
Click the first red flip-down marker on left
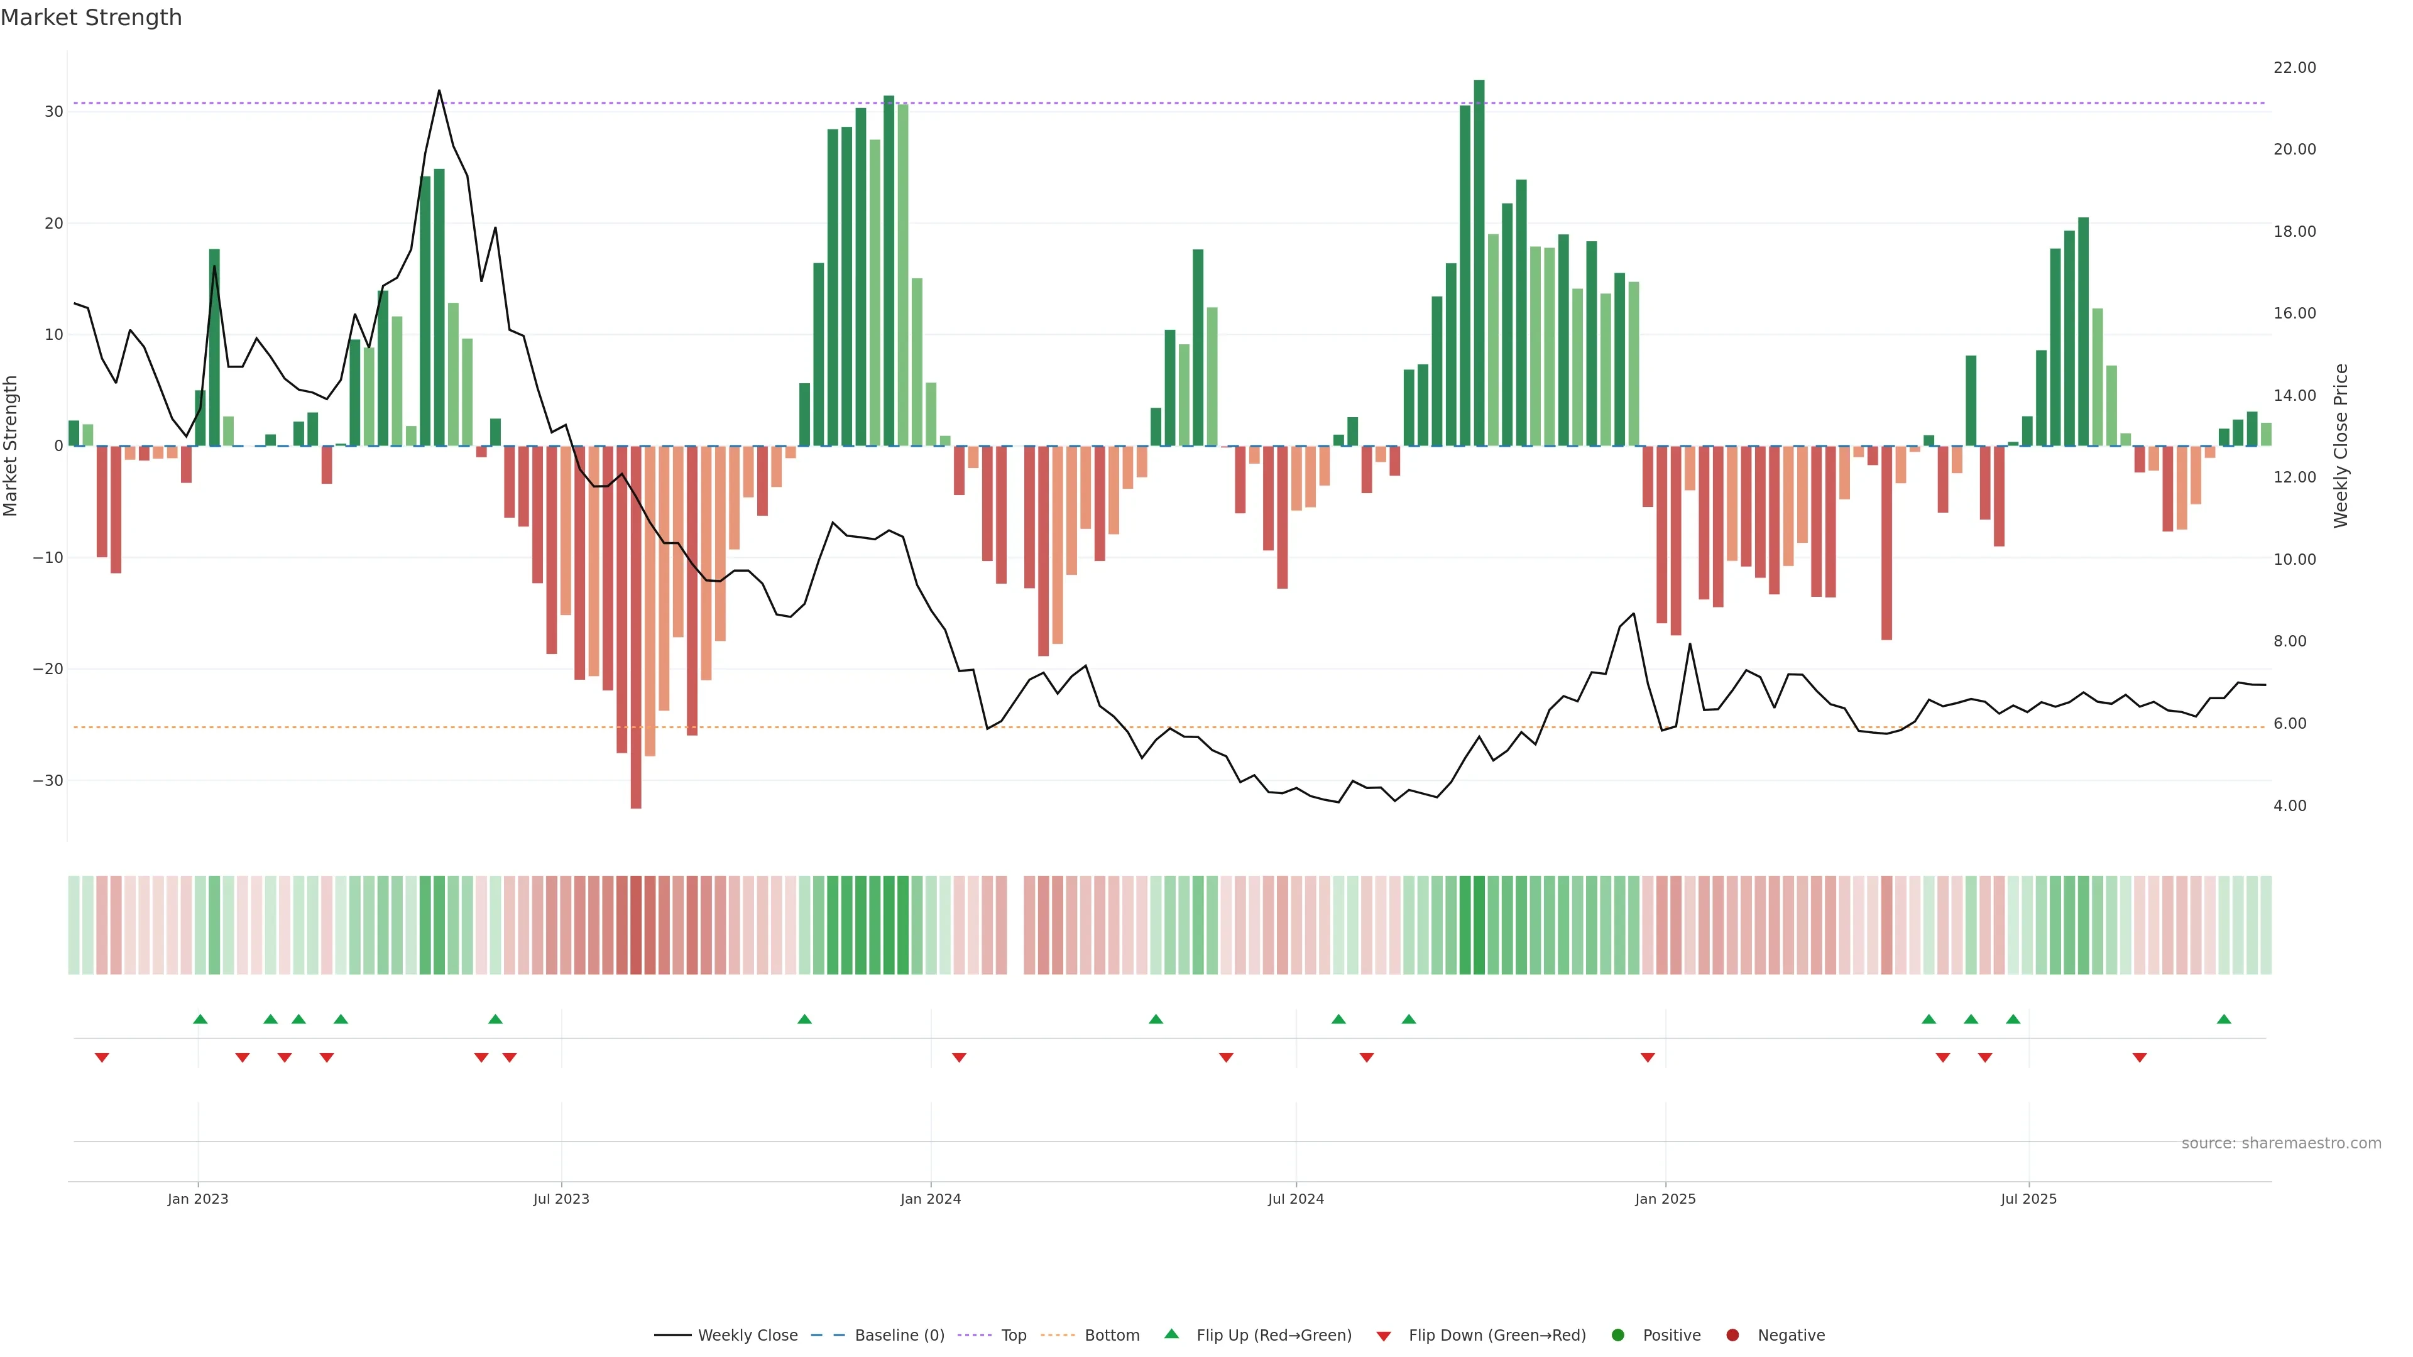102,1057
